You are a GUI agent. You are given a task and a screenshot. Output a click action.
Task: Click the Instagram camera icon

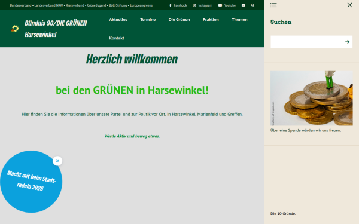tap(194, 5)
